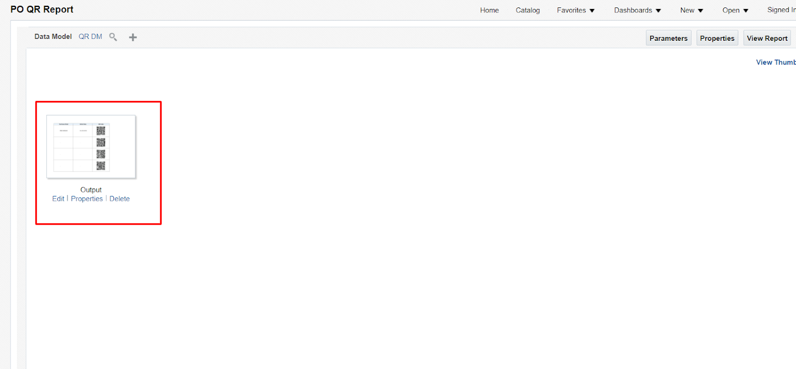
Task: Edit the Output layout
Action: coord(58,198)
